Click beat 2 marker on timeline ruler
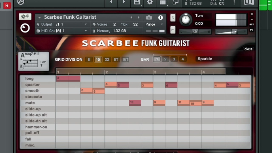272x153 pixels. coord(107,72)
